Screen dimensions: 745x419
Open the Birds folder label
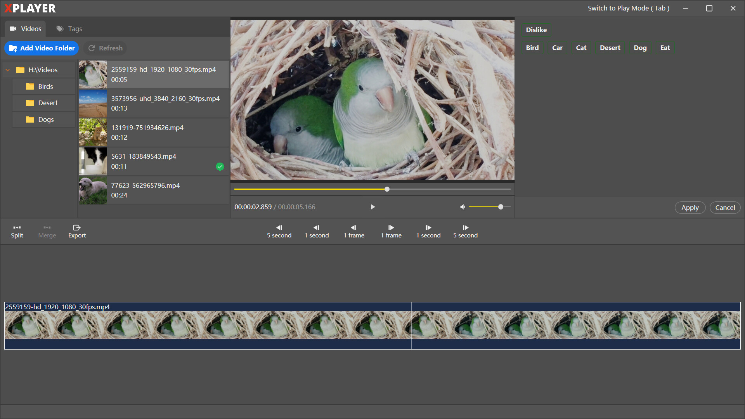tap(45, 87)
